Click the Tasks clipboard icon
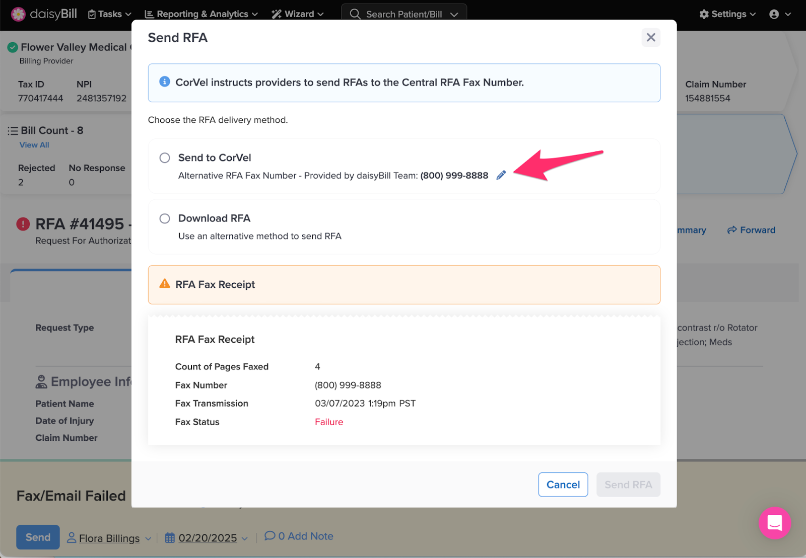 (92, 14)
